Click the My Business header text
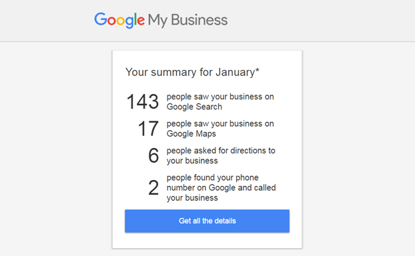 pyautogui.click(x=187, y=21)
